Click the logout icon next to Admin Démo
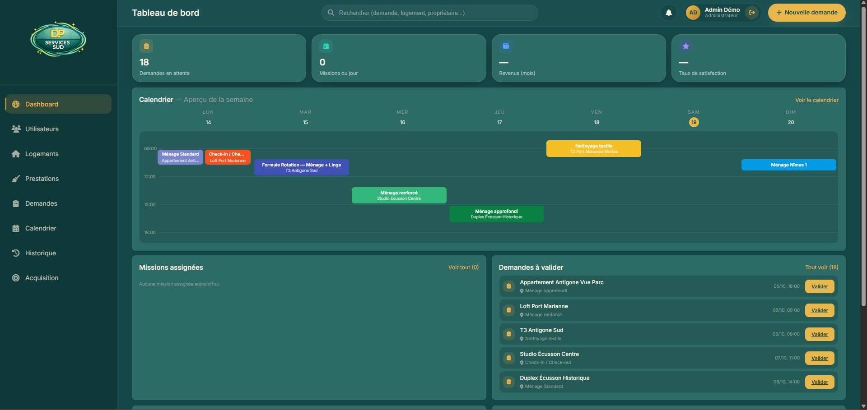Screen dimensions: 867x410 tap(752, 13)
